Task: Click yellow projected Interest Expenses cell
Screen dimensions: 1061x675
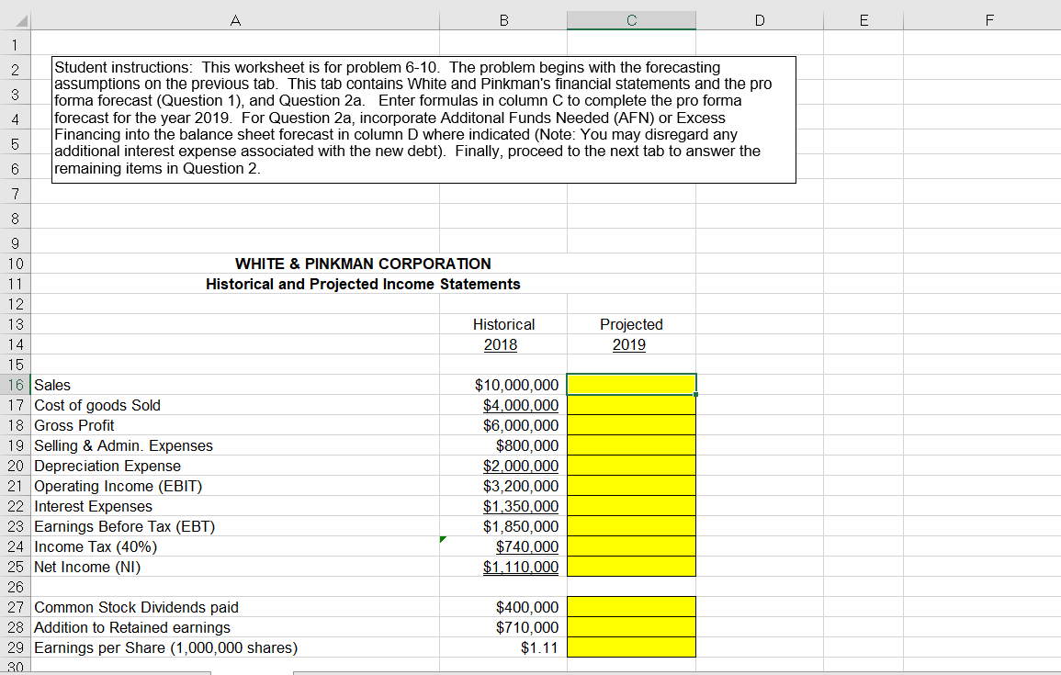Action: [631, 506]
